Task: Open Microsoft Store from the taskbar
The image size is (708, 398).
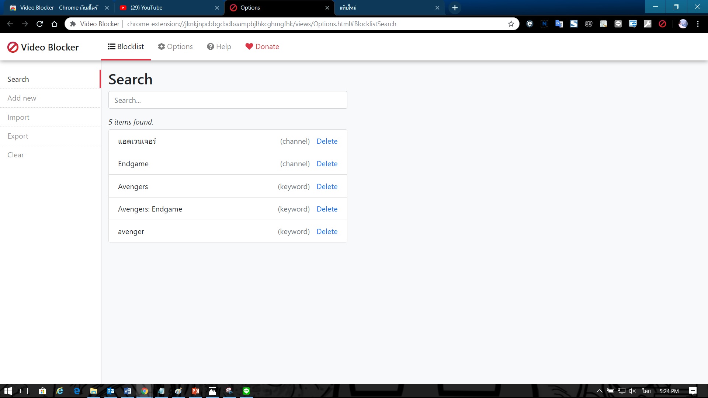Action: (42, 391)
